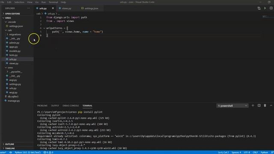
Task: Click the Ln 6, Col 2 cursor position
Action: click(x=223, y=152)
